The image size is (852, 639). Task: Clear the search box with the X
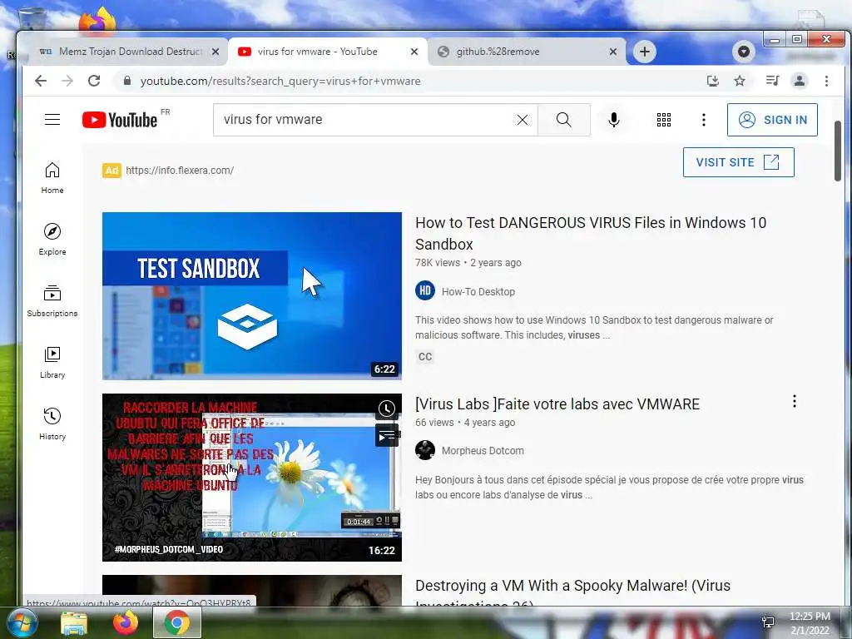523,120
